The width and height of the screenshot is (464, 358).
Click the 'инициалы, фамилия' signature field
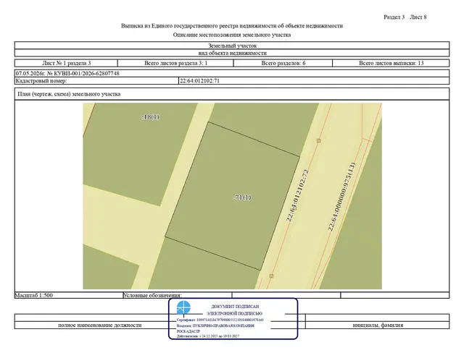378,325
